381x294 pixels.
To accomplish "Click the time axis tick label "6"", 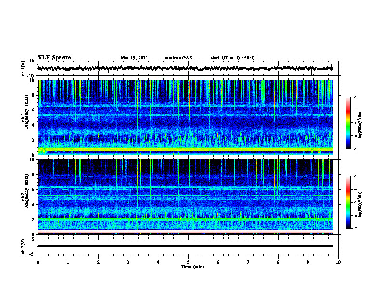I will coord(218,262).
